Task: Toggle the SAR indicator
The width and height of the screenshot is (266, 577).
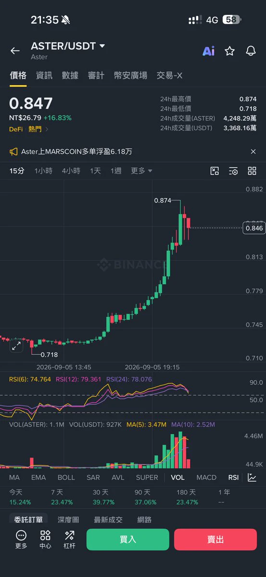Action: tap(93, 477)
